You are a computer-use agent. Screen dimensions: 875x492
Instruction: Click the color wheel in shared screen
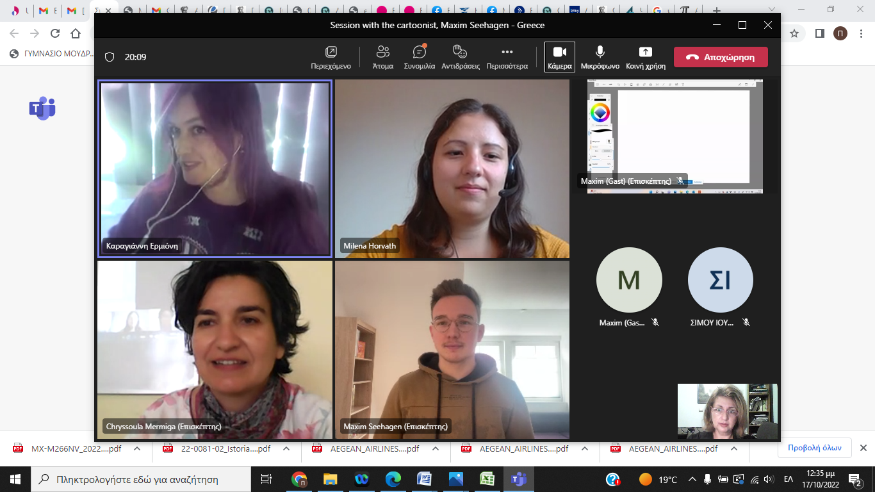tap(600, 113)
